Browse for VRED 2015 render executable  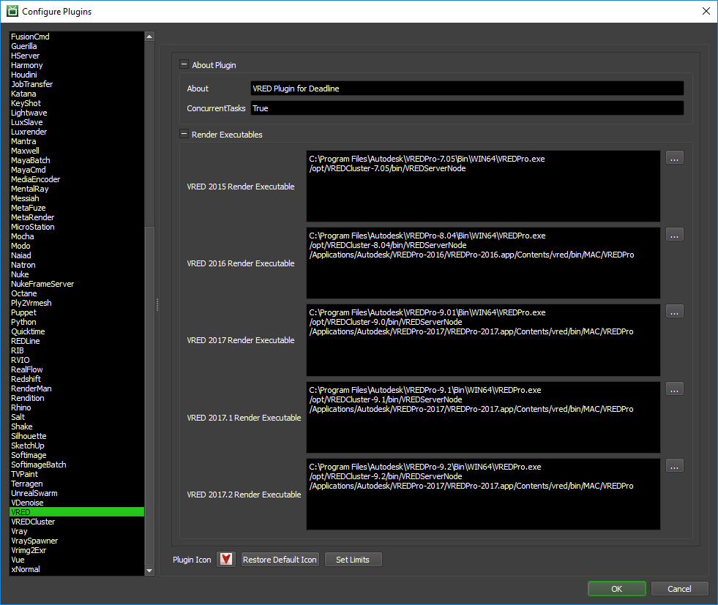675,158
